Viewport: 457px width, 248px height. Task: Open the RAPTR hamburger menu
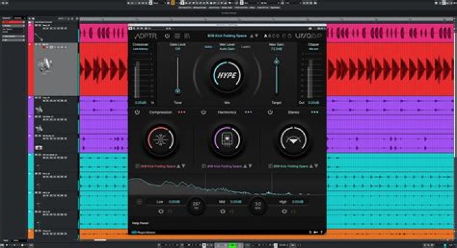pyautogui.click(x=177, y=36)
